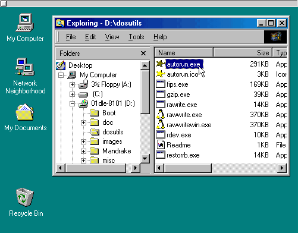Expand the Mandrake folder node
This screenshot has width=298, height=233.
point(83,151)
